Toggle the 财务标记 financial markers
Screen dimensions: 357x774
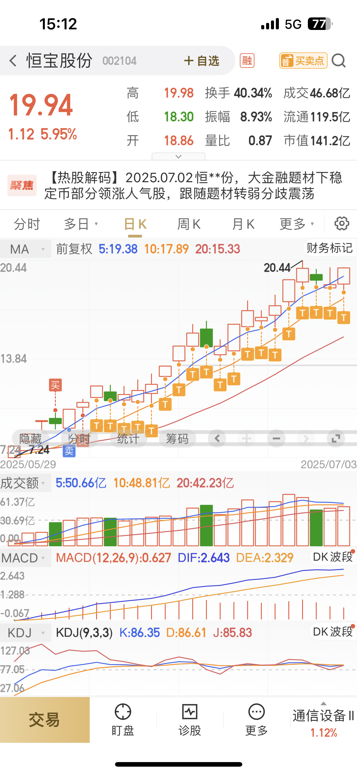click(x=330, y=248)
